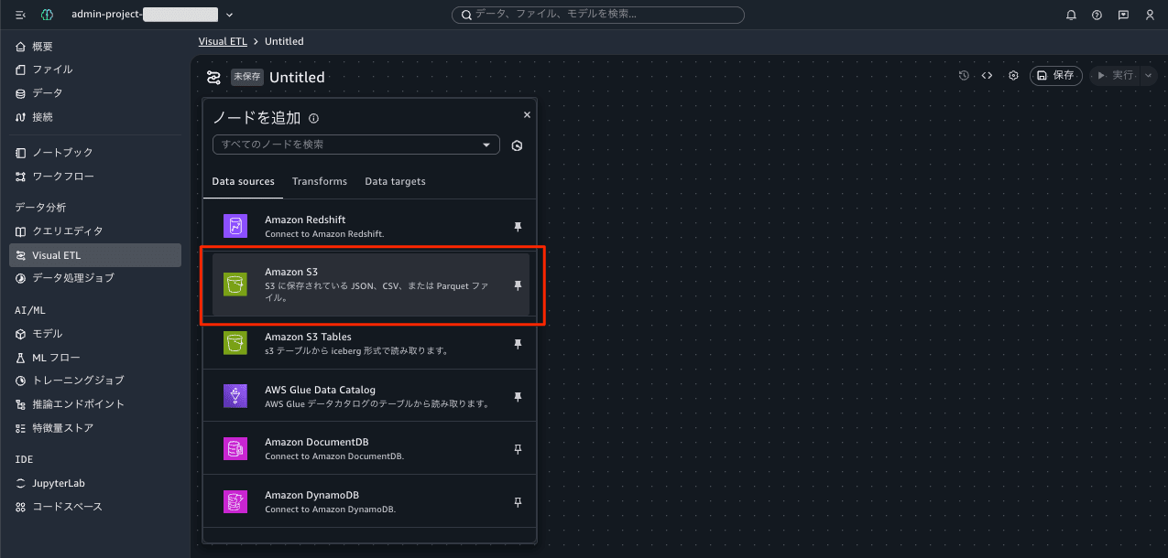
Task: Open the notifications bell icon
Action: pyautogui.click(x=1071, y=15)
